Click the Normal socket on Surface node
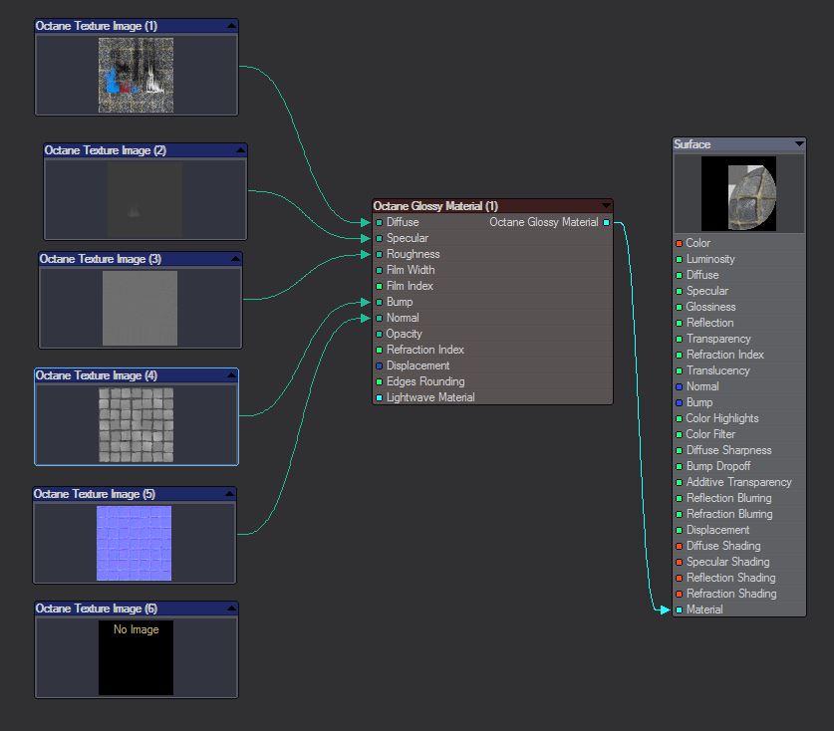 680,387
